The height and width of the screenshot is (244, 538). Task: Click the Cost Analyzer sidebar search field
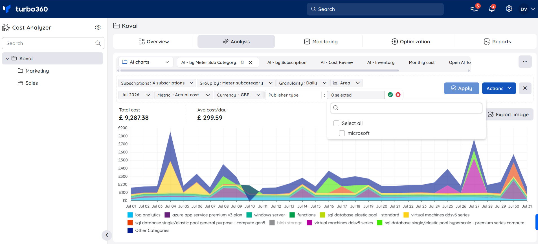coord(53,43)
